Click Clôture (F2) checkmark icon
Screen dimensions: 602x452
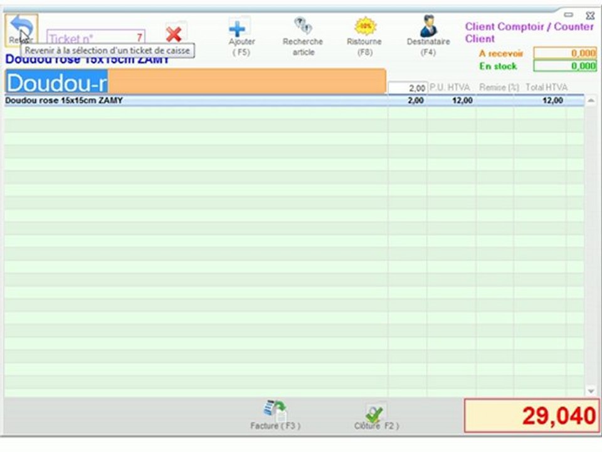point(376,414)
